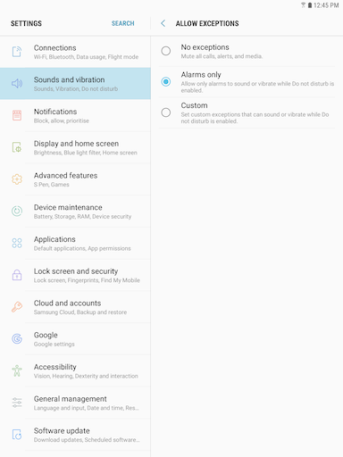This screenshot has width=343, height=457.
Task: Select the No exceptions radio button
Action: click(x=166, y=51)
